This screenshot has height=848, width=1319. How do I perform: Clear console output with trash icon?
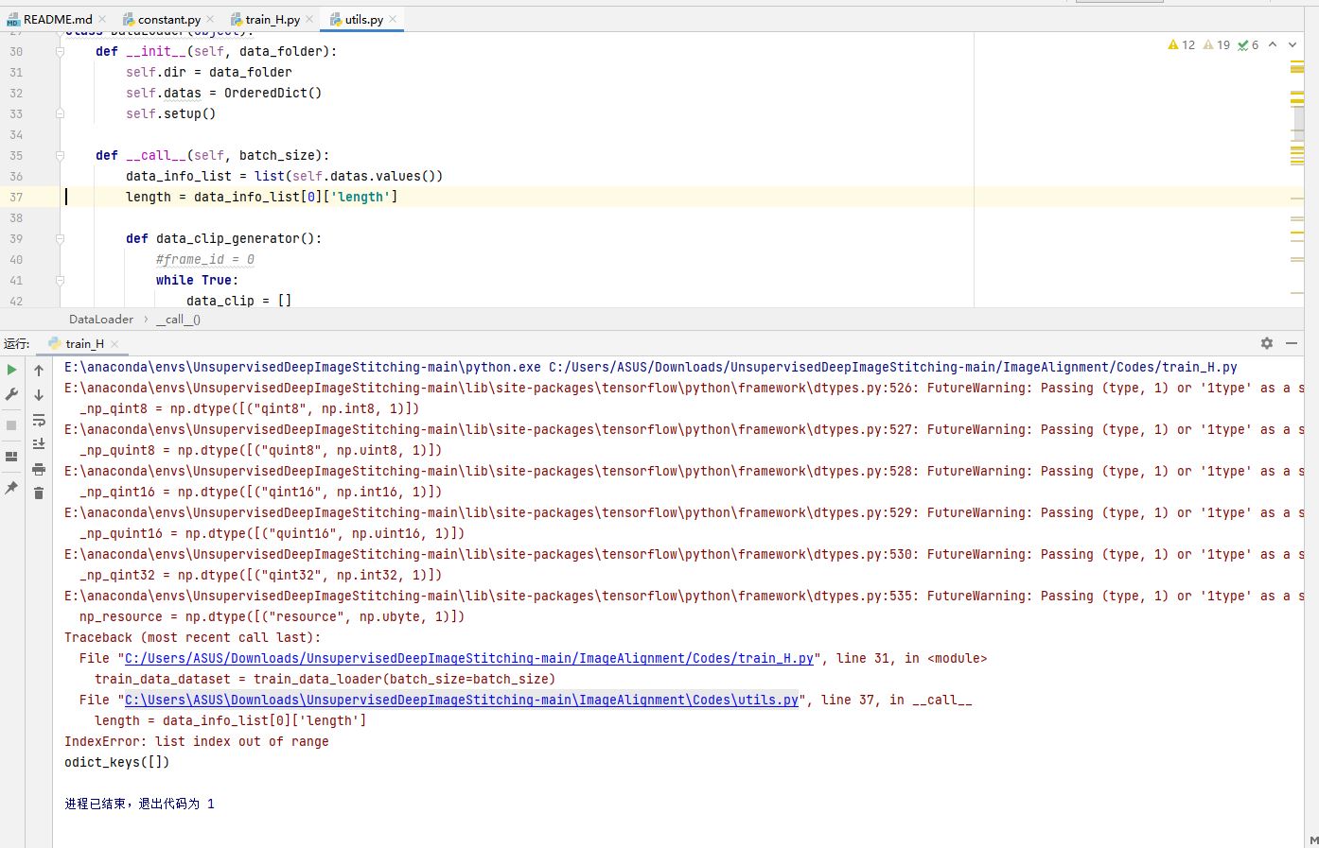pyautogui.click(x=38, y=492)
